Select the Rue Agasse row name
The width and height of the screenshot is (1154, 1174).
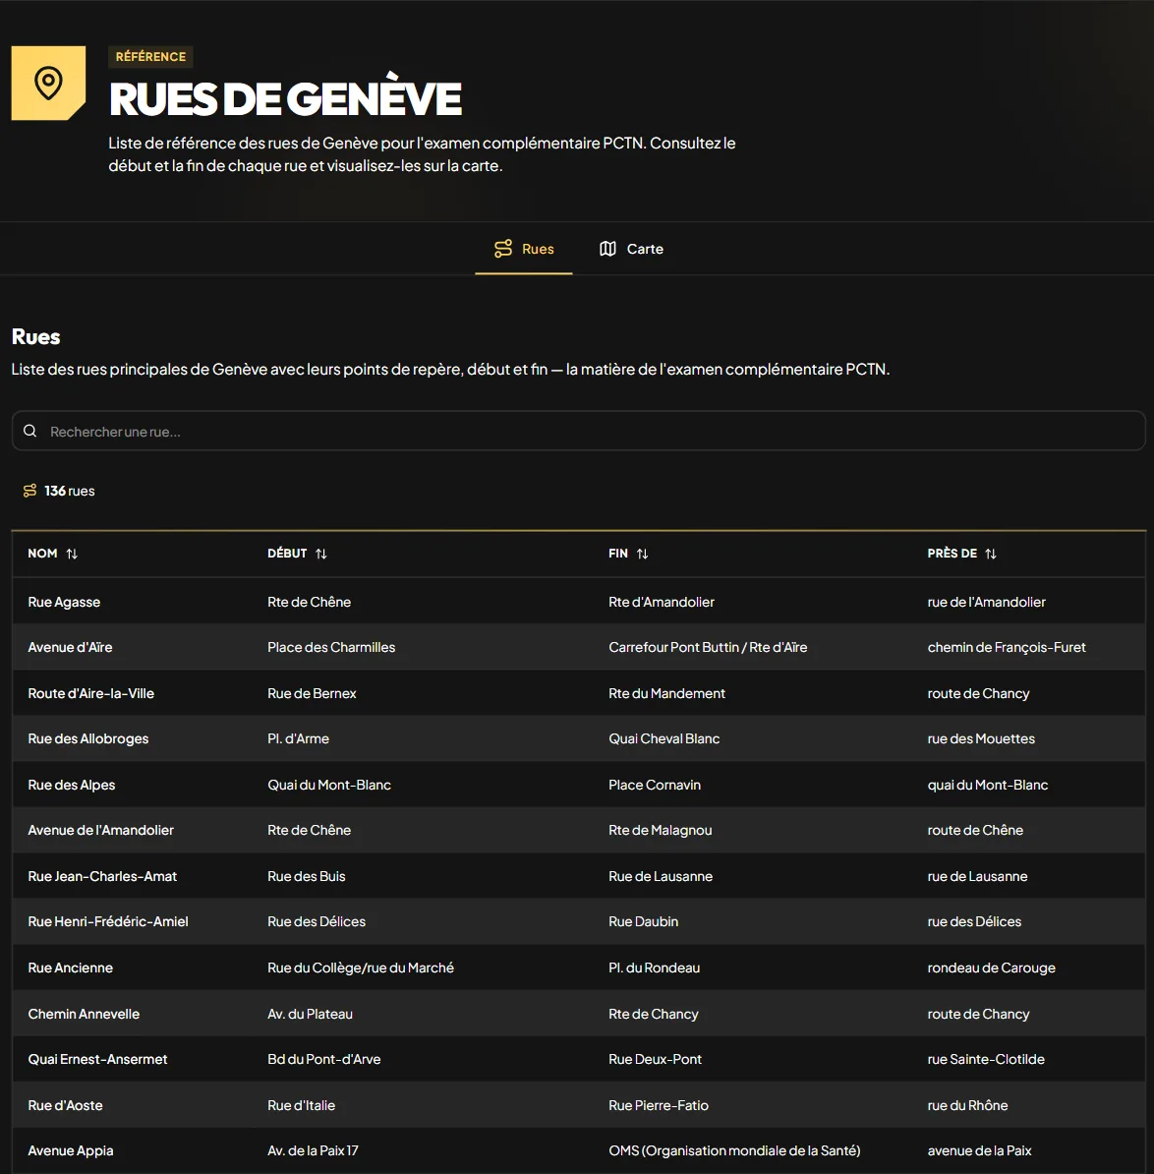[64, 602]
